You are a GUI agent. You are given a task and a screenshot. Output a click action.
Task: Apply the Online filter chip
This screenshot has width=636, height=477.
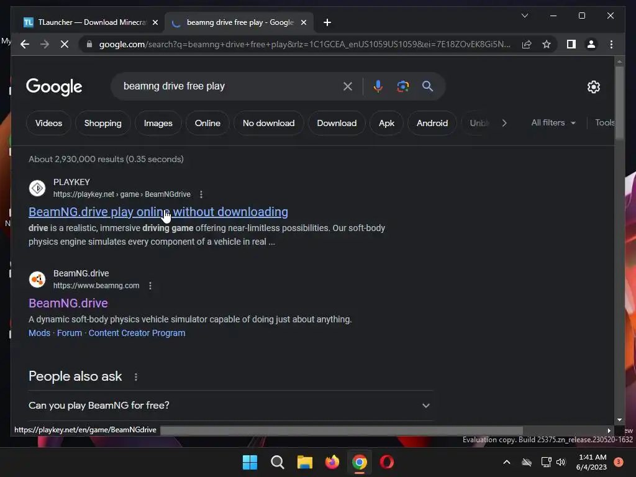(x=207, y=124)
